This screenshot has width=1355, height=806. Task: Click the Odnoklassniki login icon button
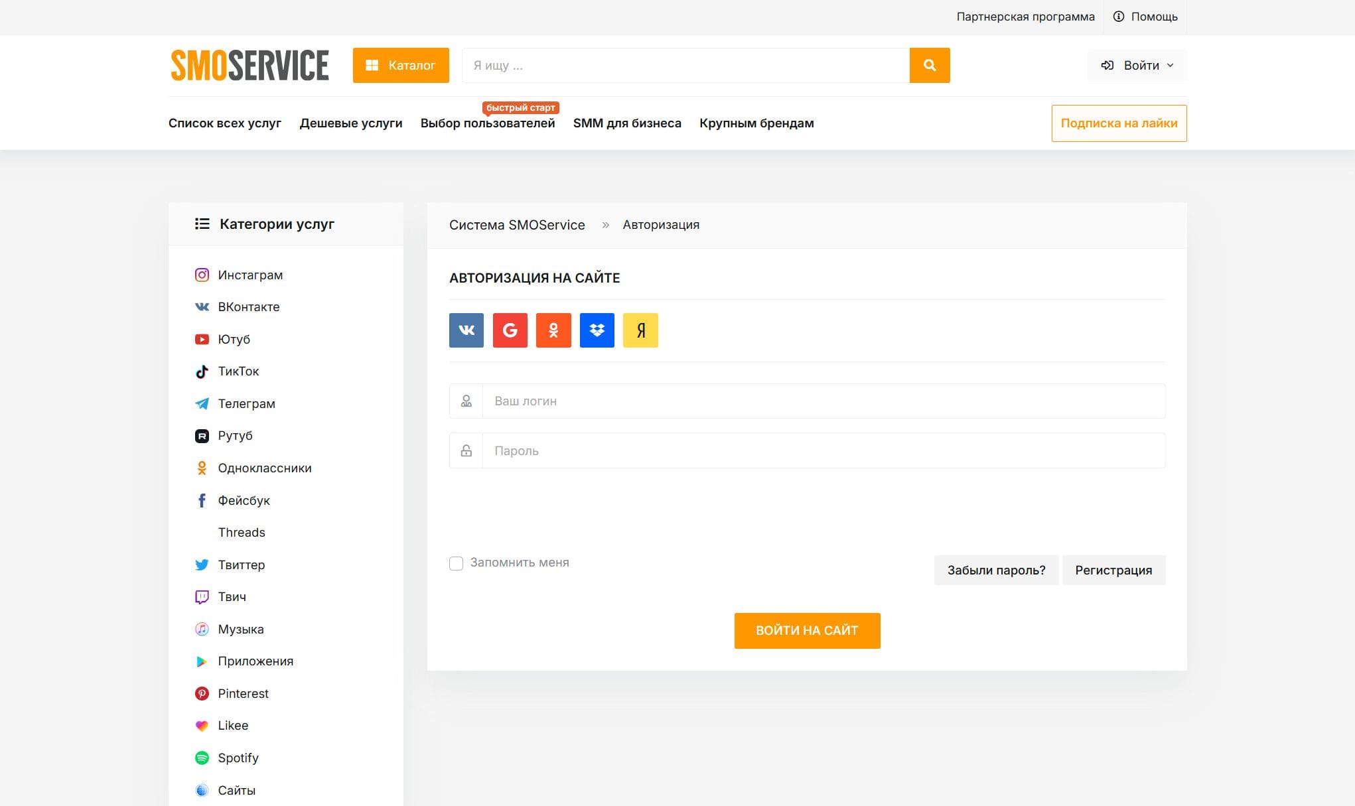[553, 330]
